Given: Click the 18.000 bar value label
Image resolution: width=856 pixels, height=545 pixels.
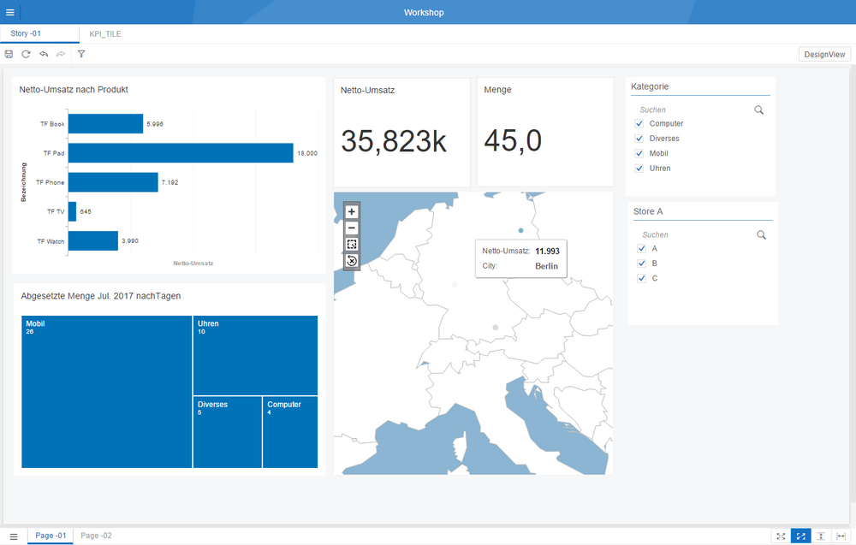Looking at the screenshot, I should [307, 153].
